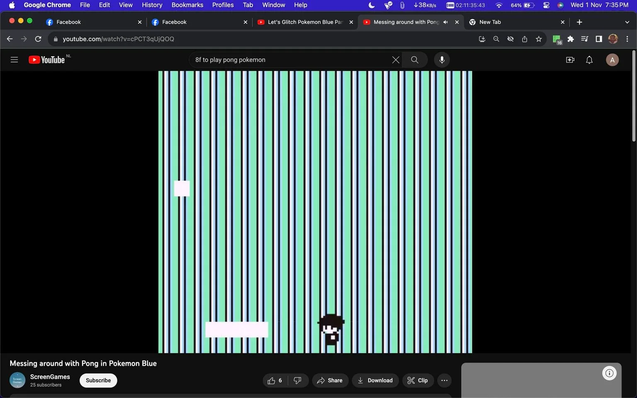Click the video title Messing around with Pong

(83, 363)
